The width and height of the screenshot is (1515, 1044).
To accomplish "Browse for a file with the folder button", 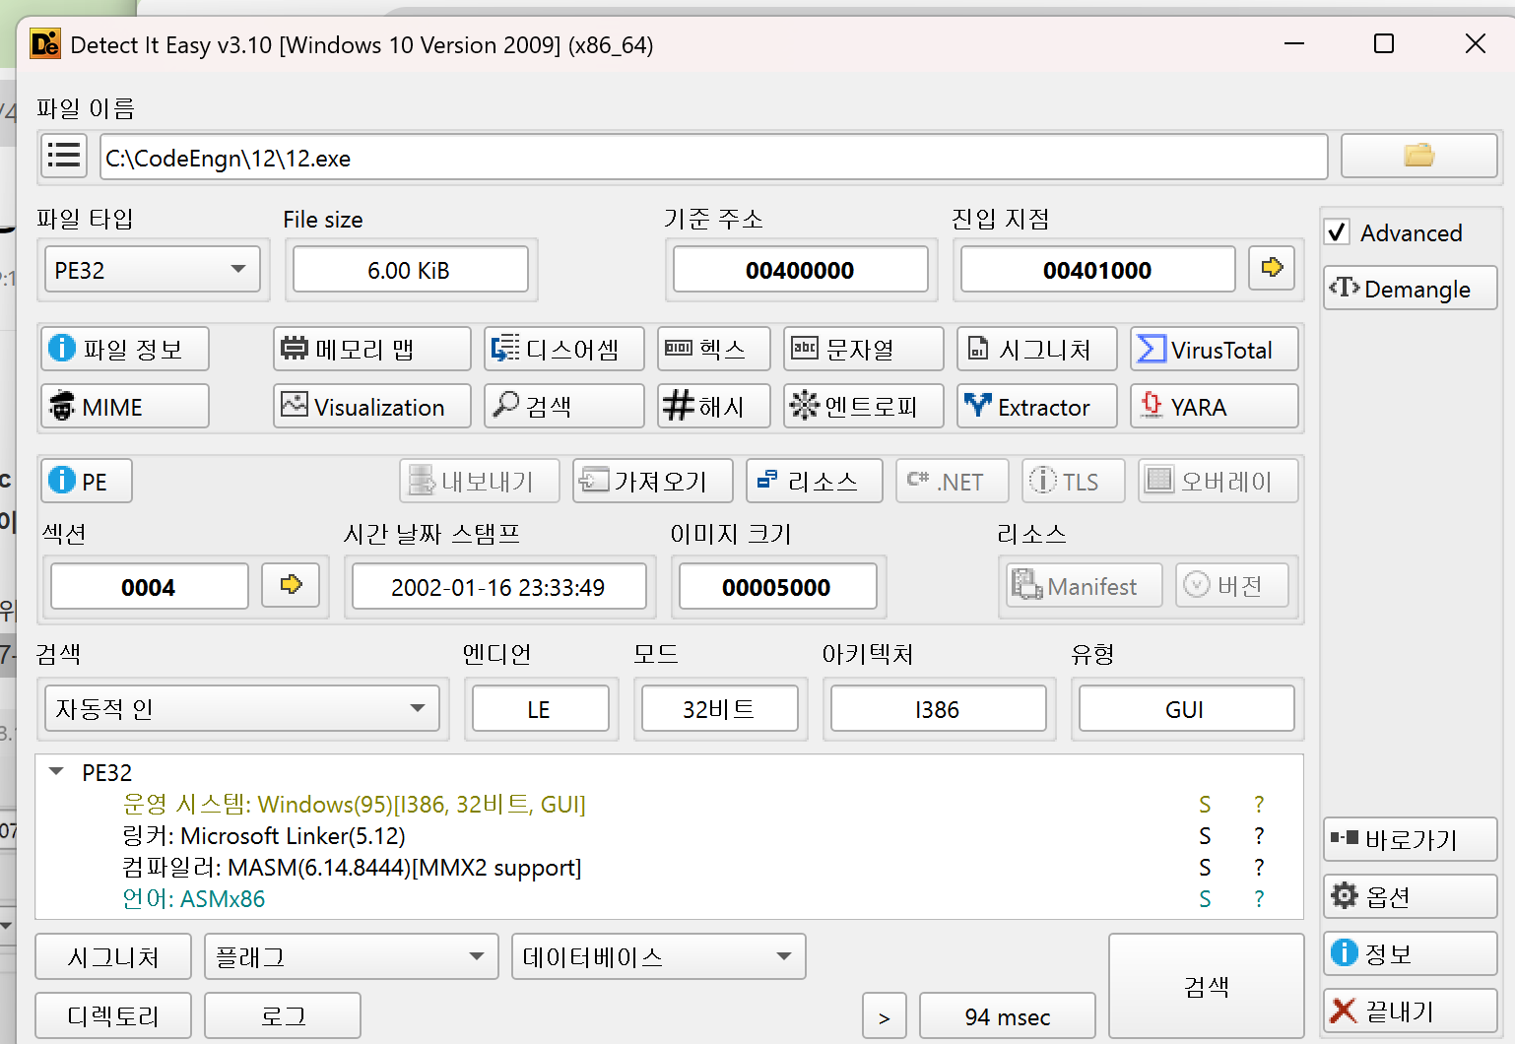I will pos(1418,156).
